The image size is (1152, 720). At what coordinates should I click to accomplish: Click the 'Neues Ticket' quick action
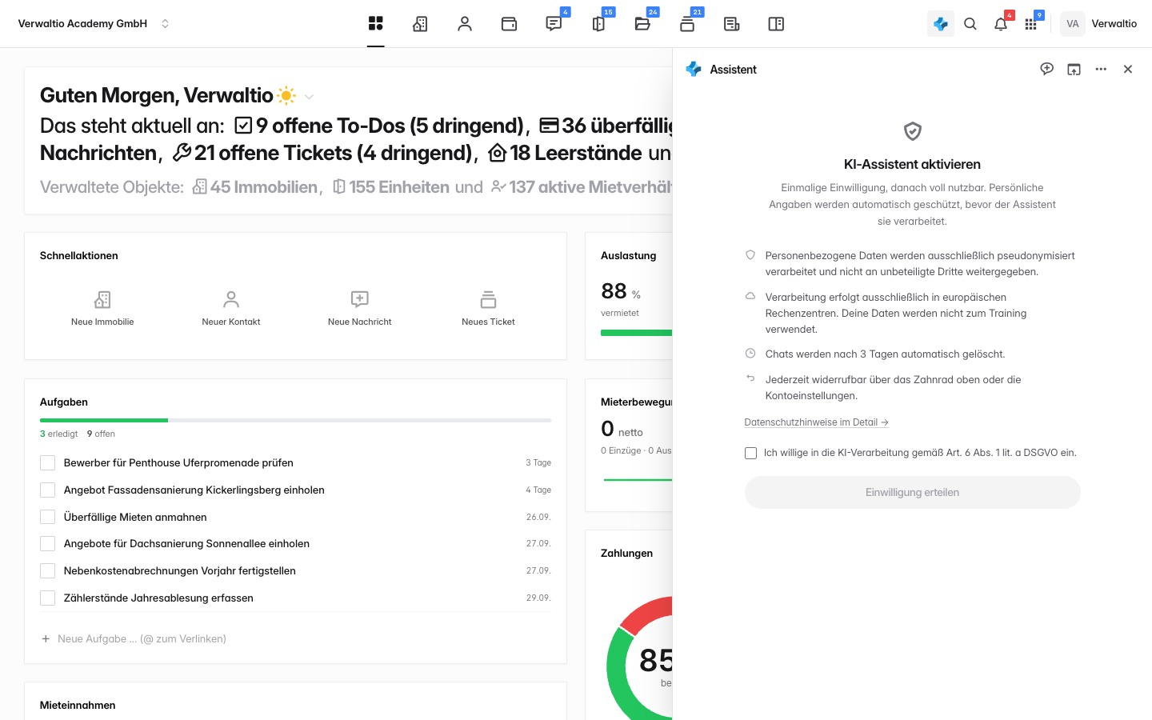click(488, 308)
